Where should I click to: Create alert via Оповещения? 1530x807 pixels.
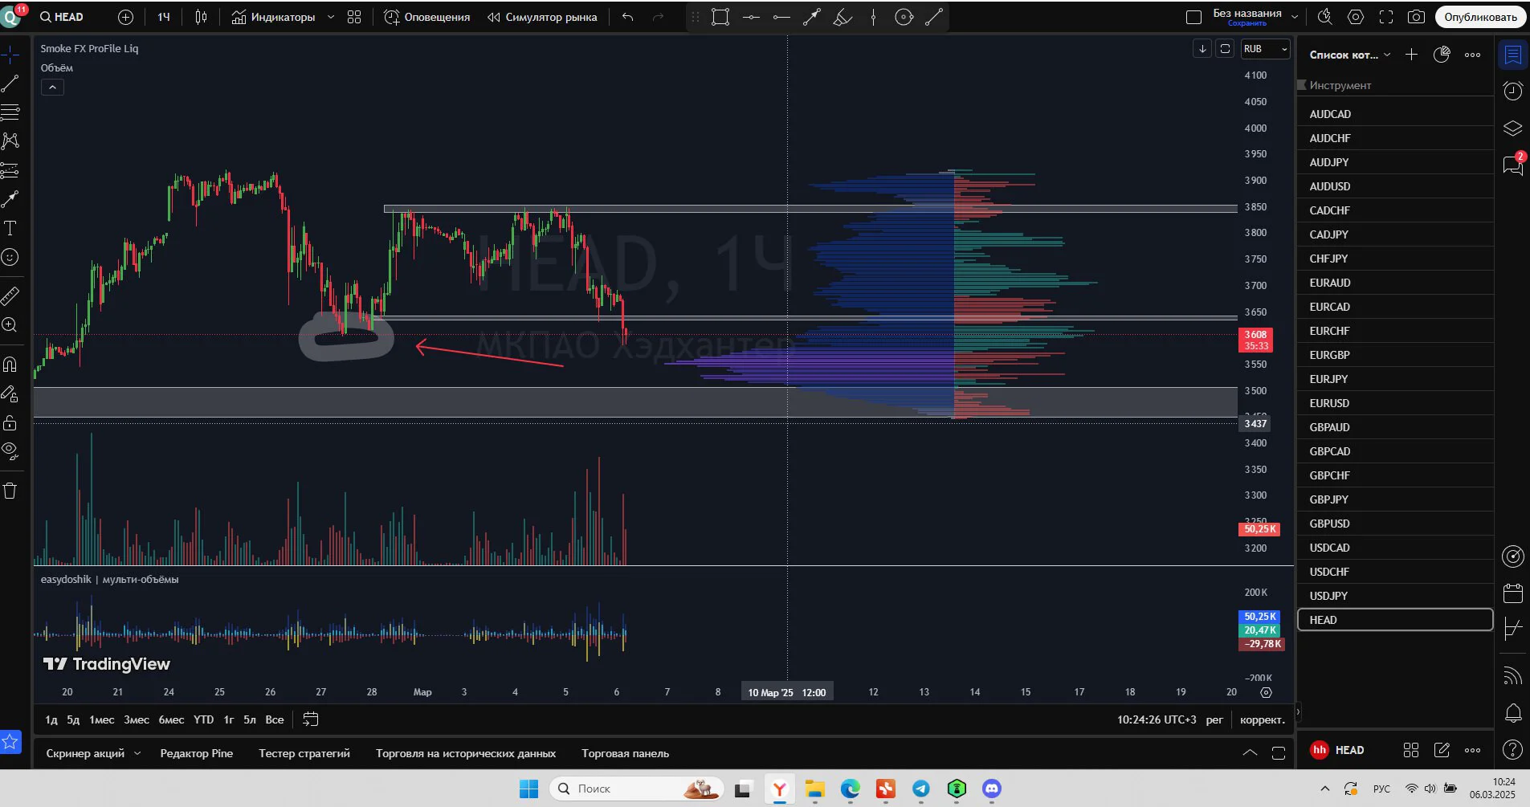point(426,17)
